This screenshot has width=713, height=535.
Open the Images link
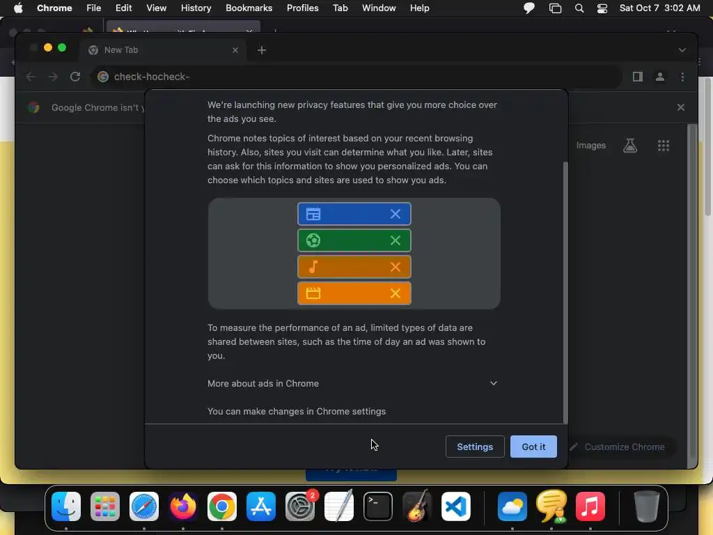pyautogui.click(x=590, y=146)
